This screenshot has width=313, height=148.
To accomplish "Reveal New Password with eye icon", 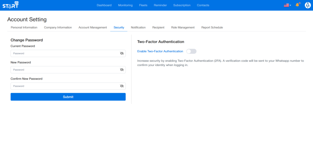I will coord(122,70).
